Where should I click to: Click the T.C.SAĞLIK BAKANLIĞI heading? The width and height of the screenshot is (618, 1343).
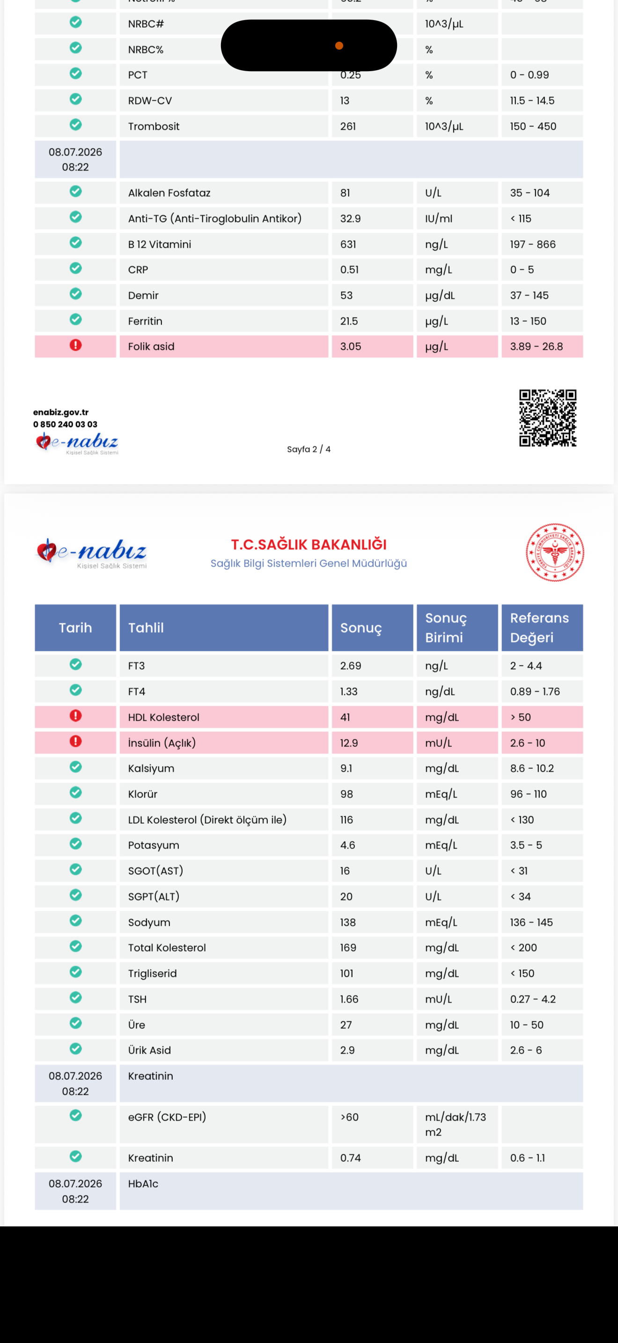309,545
